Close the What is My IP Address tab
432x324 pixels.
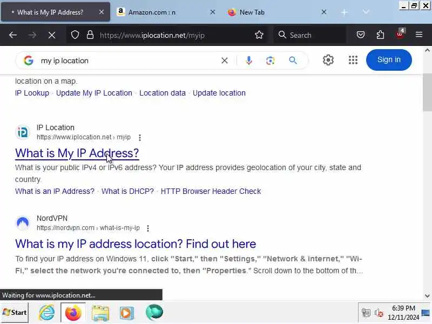[102, 12]
